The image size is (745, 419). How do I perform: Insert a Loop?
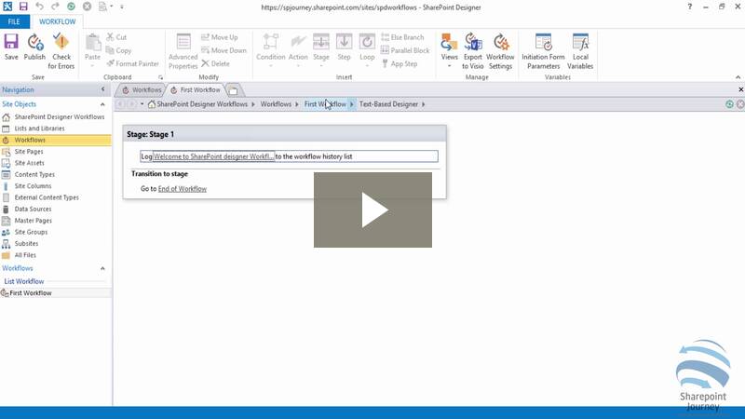[x=367, y=47]
